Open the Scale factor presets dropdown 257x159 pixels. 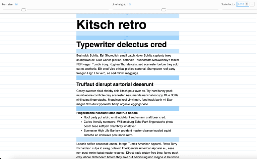252,4
